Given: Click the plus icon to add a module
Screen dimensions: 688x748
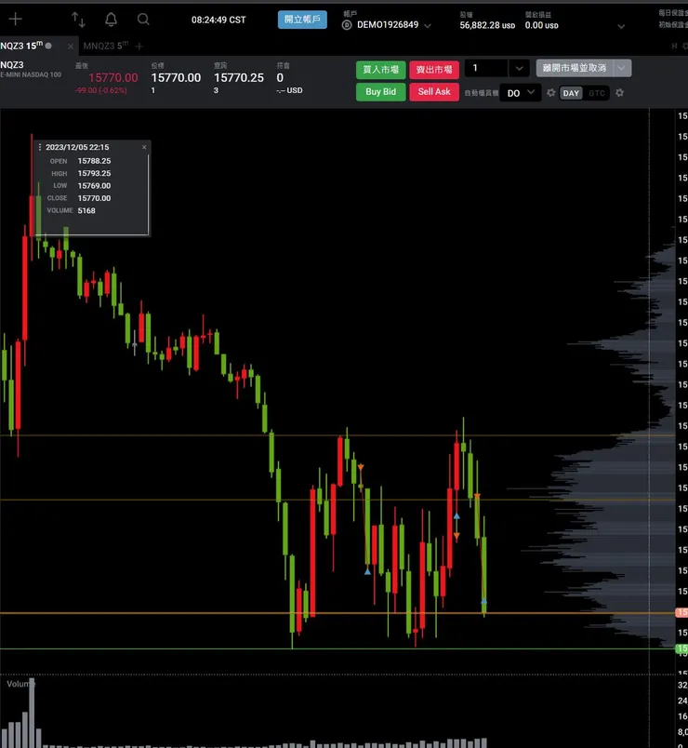Looking at the screenshot, I should point(15,20).
